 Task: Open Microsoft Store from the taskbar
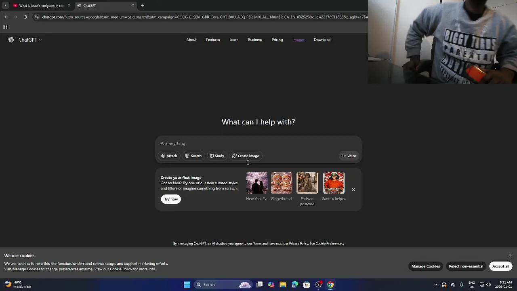307,285
